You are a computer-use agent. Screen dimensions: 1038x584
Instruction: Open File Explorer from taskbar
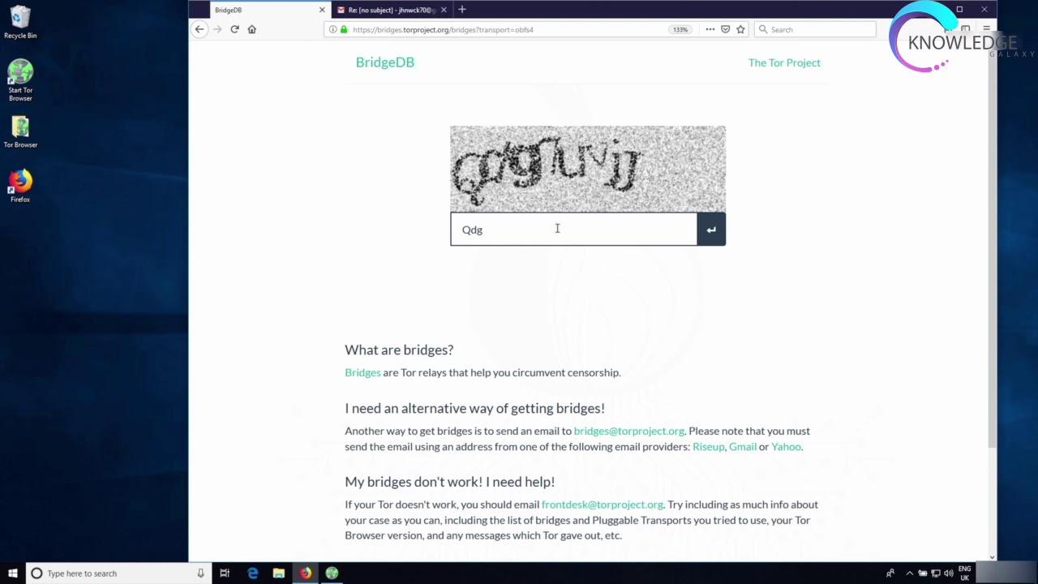pos(279,573)
